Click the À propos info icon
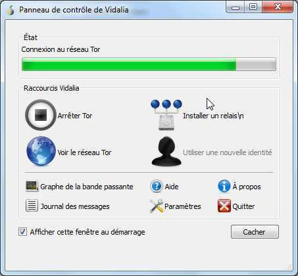 pos(224,186)
